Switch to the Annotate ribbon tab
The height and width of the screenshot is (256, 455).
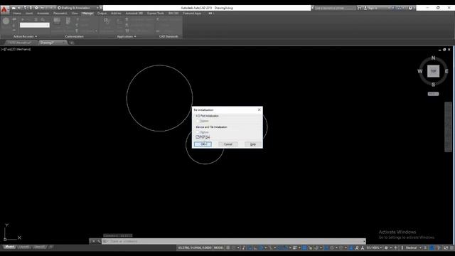coord(43,14)
